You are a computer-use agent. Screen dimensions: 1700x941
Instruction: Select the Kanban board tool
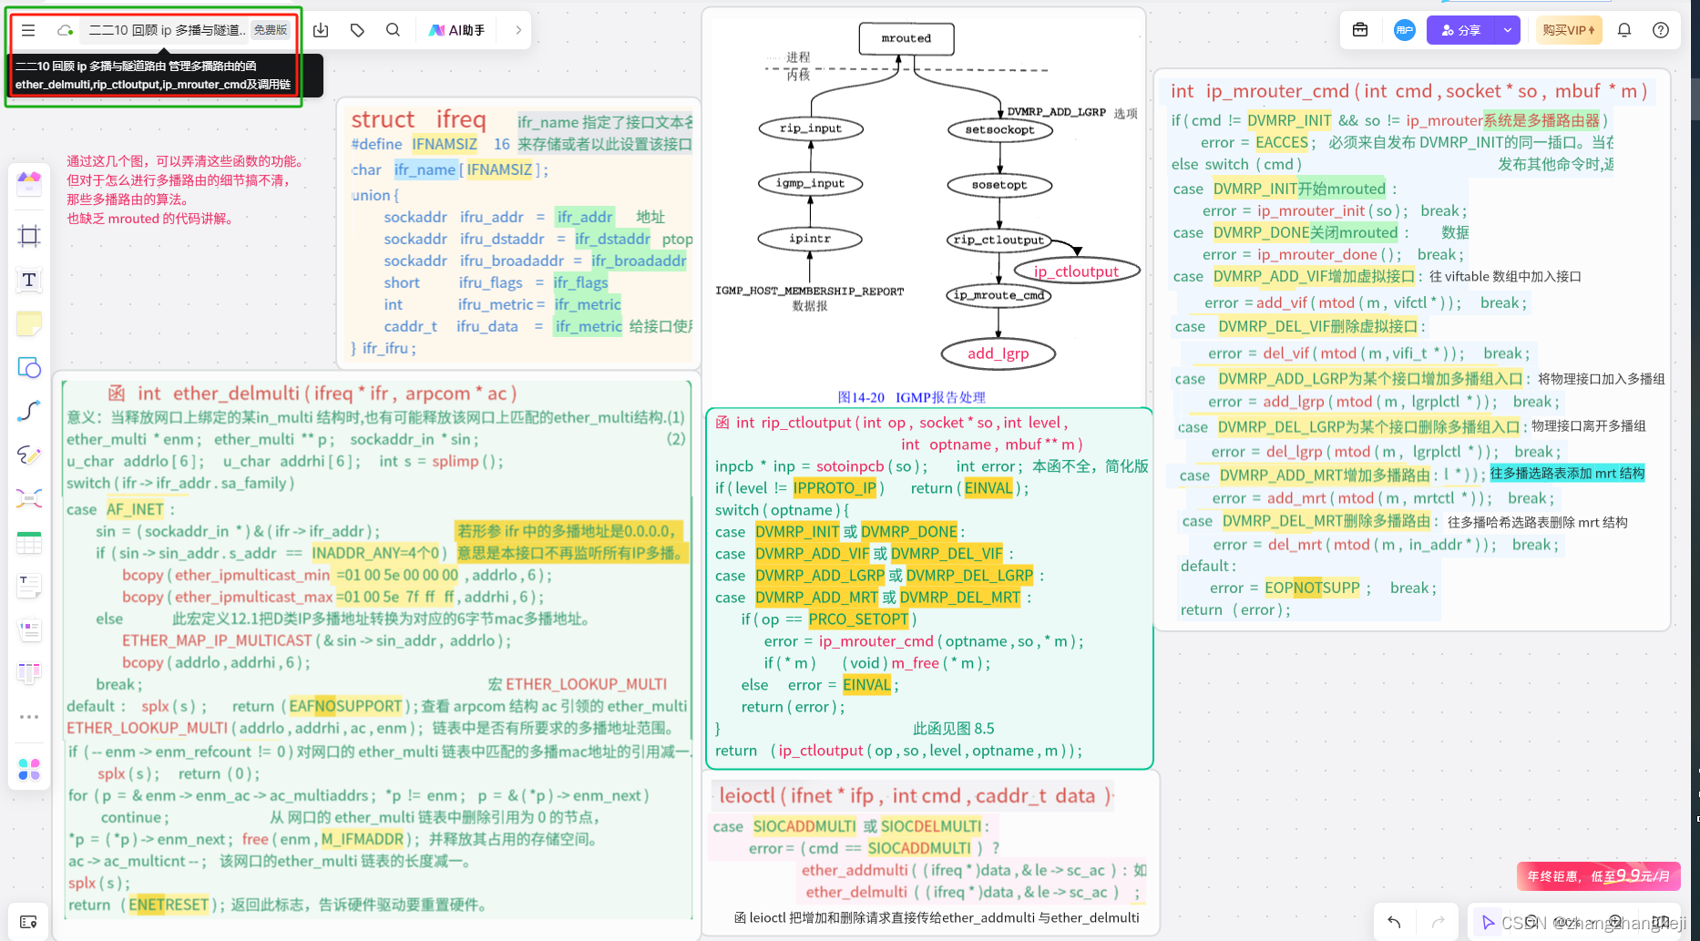click(x=29, y=673)
